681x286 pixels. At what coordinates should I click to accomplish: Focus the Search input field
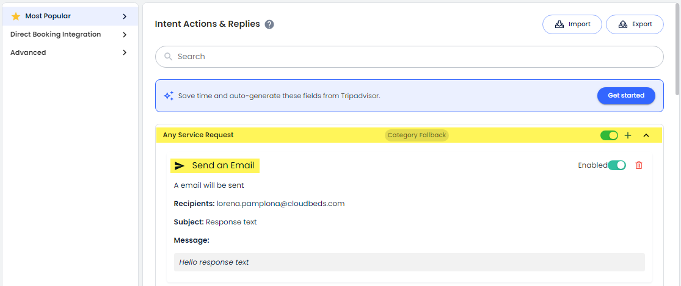click(415, 57)
